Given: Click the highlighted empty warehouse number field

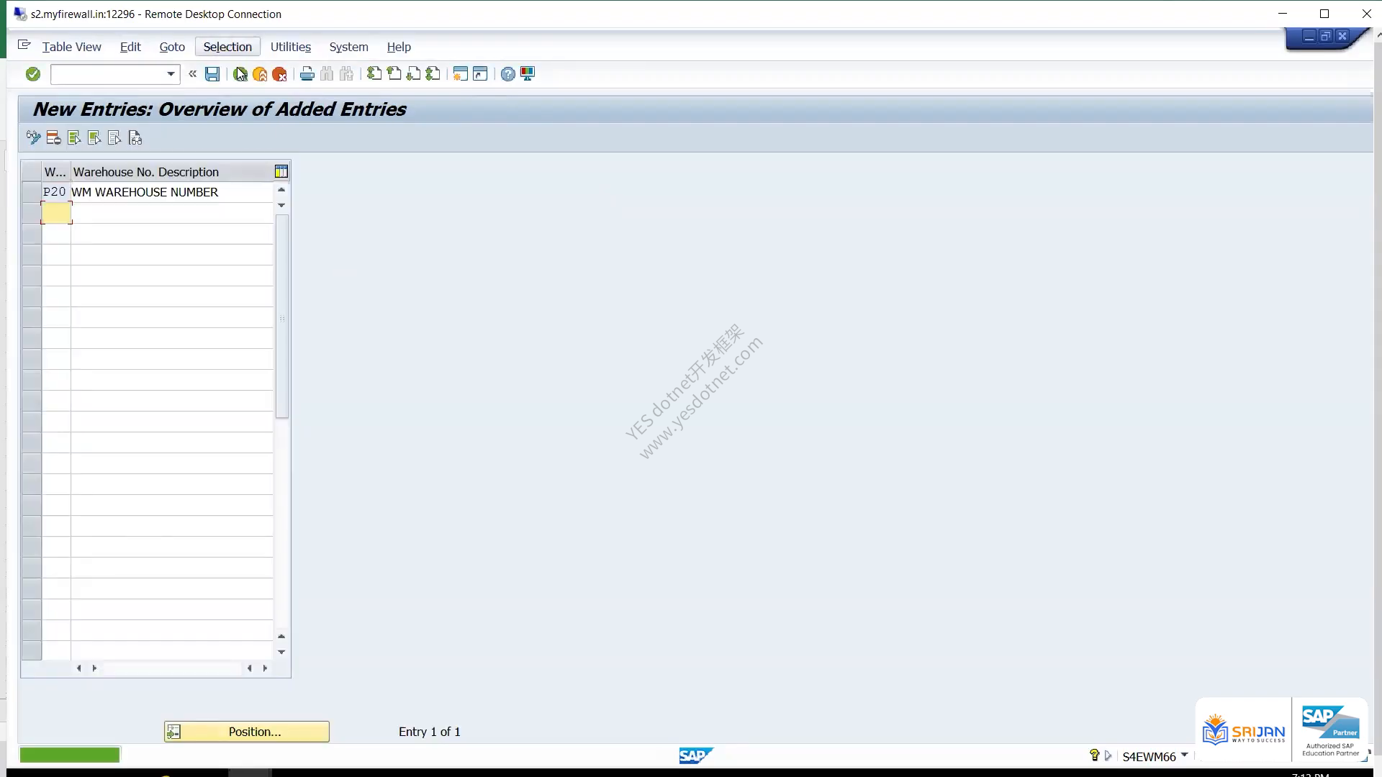Looking at the screenshot, I should (x=56, y=213).
